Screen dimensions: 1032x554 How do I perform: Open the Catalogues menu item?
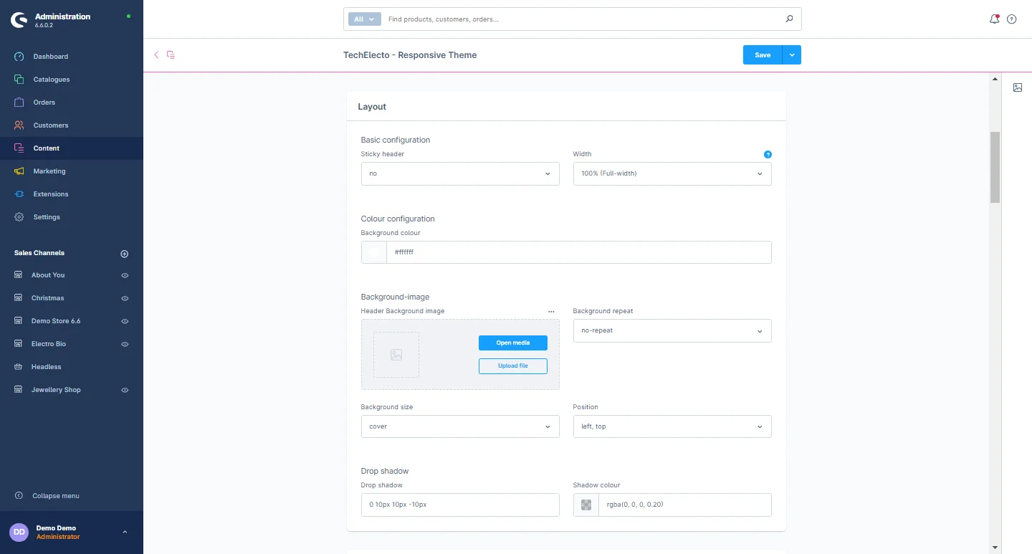pos(52,80)
